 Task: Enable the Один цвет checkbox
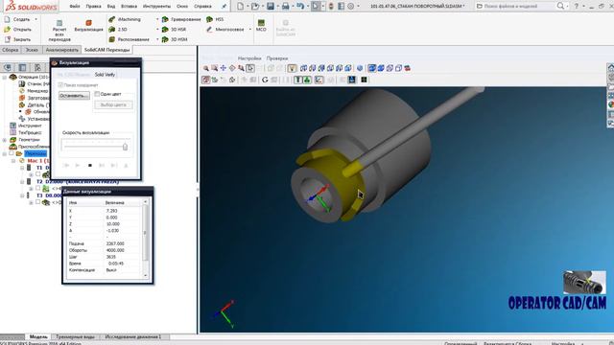click(x=97, y=94)
